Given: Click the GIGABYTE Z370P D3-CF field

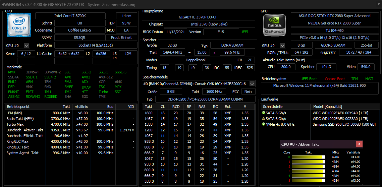Looking at the screenshot, I should coord(199,17).
